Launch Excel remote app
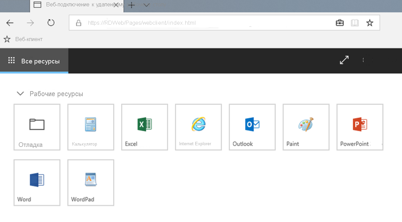 144,127
